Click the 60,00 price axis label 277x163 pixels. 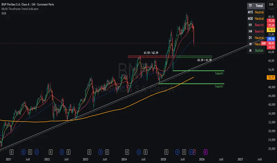tap(271, 61)
